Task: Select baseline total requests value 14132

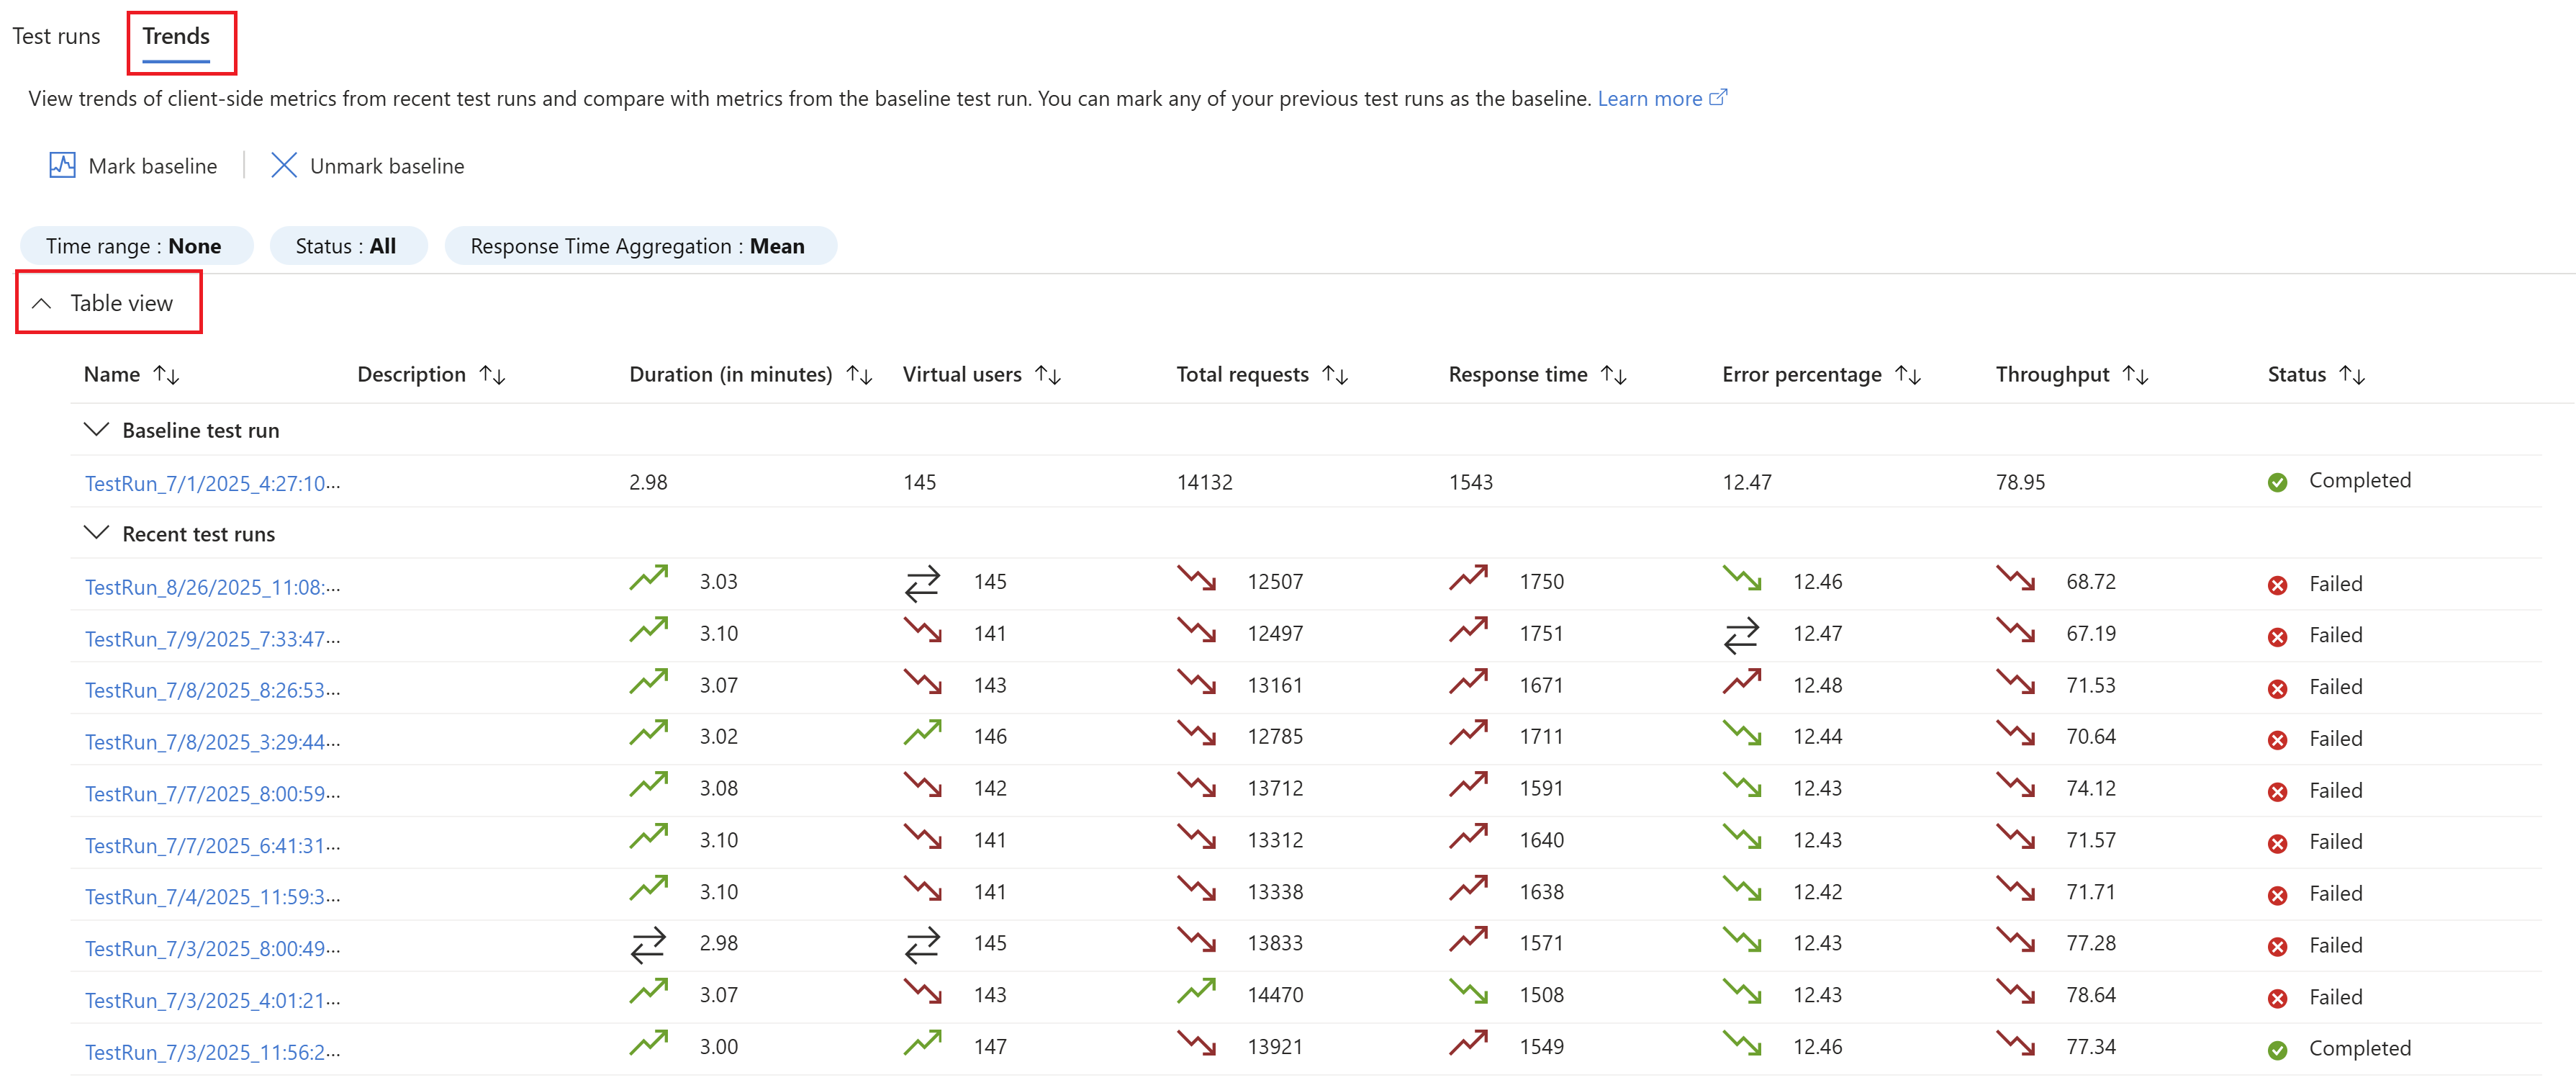Action: pos(1204,482)
